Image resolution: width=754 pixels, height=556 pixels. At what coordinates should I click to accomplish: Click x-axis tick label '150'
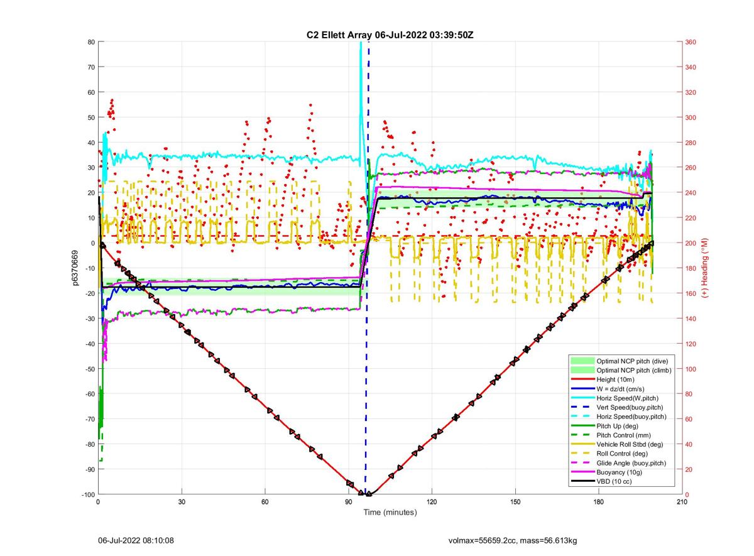pos(515,502)
